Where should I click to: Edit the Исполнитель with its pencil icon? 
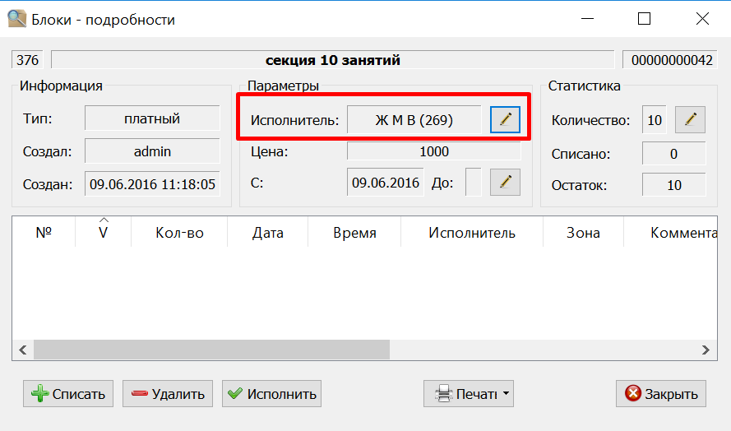tap(505, 119)
